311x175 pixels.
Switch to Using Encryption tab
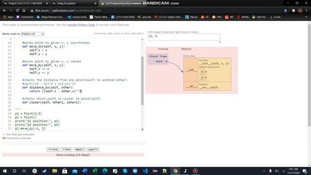click(67, 3)
